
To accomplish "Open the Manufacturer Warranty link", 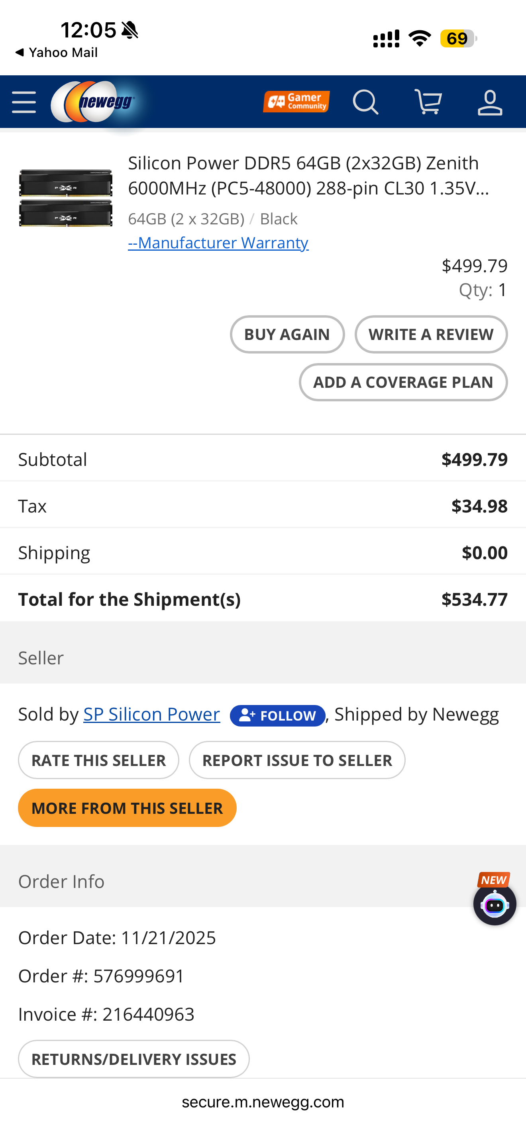I will pyautogui.click(x=218, y=243).
